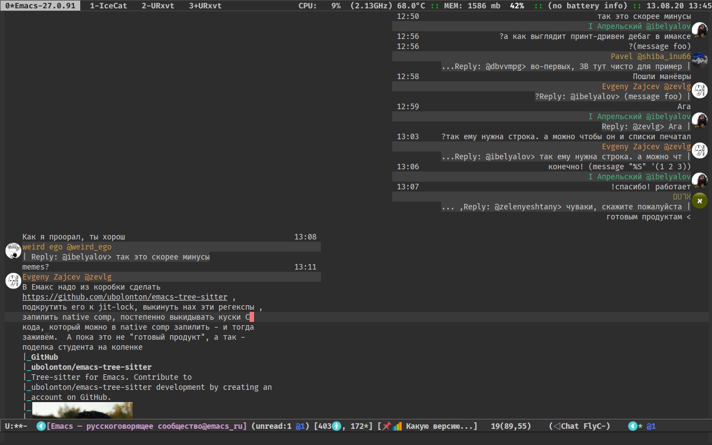Screen dimensions: 712x445
Task: Open Evgeny Zajcev avatar in left pane
Action: (13, 281)
